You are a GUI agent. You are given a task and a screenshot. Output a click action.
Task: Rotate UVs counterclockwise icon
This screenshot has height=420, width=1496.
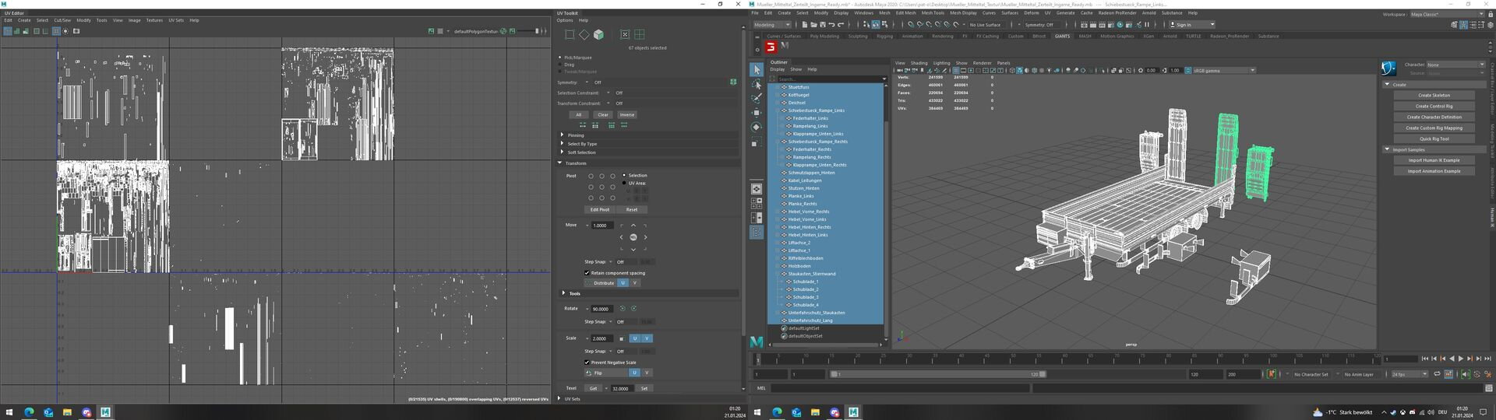pos(623,309)
